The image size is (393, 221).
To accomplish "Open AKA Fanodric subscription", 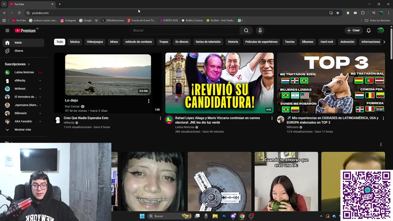I will click(23, 121).
